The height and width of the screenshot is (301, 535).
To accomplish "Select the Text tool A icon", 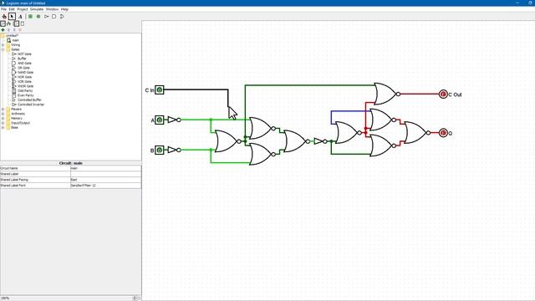I will click(20, 17).
